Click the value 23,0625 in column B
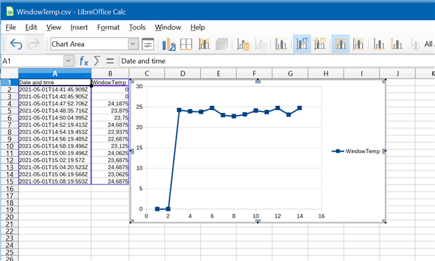Image resolution: width=435 pixels, height=261 pixels. 110,174
